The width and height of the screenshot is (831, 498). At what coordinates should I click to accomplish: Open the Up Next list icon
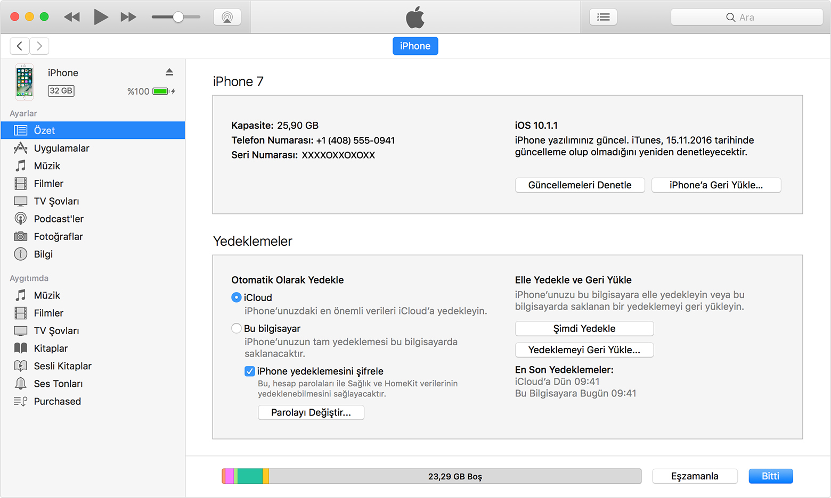(604, 17)
